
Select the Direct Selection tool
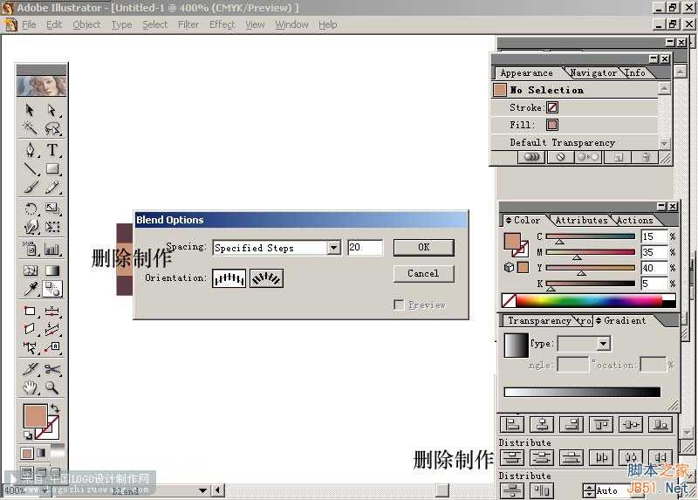coord(52,110)
